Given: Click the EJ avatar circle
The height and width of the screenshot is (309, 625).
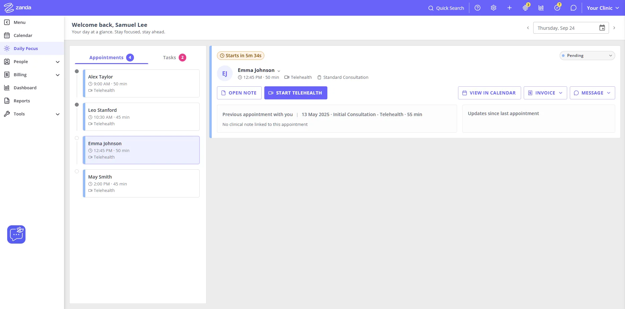Looking at the screenshot, I should tap(225, 74).
